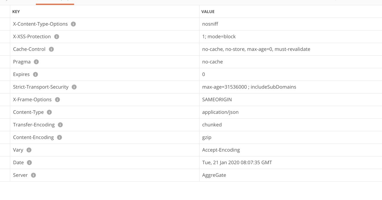The width and height of the screenshot is (382, 200).
Task: Click the Vary header info icon
Action: pyautogui.click(x=29, y=150)
